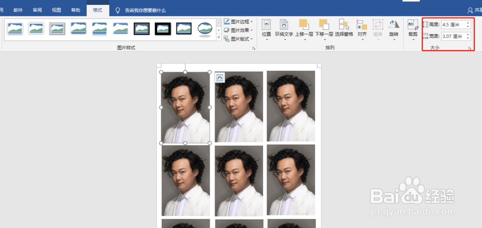The width and height of the screenshot is (482, 228).
Task: Apply the double black frame picture style
Action: [142, 28]
